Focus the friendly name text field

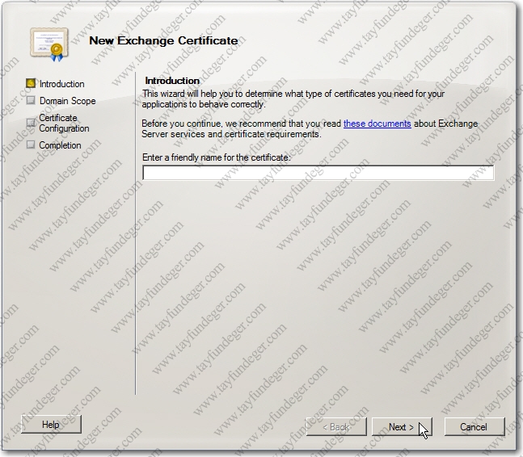pyautogui.click(x=318, y=173)
